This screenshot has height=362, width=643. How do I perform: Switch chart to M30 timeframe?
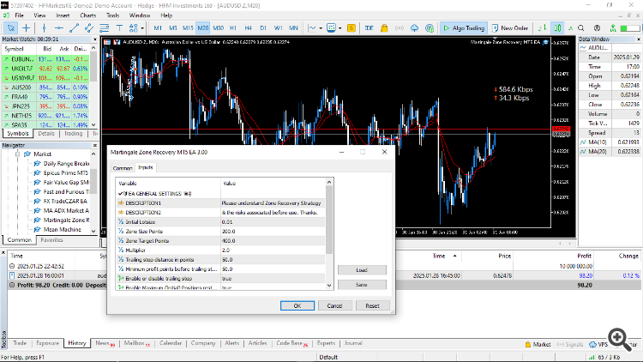218,28
